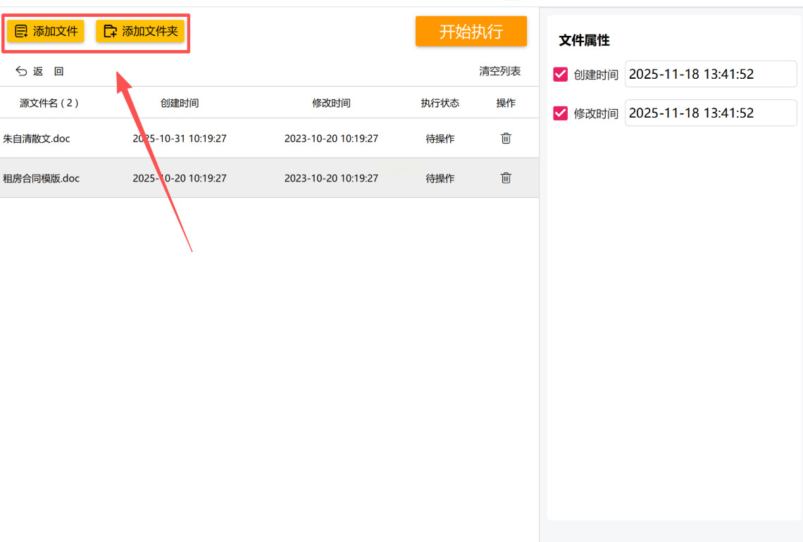The image size is (803, 542).
Task: Click the 添加文件 button
Action: coord(46,31)
